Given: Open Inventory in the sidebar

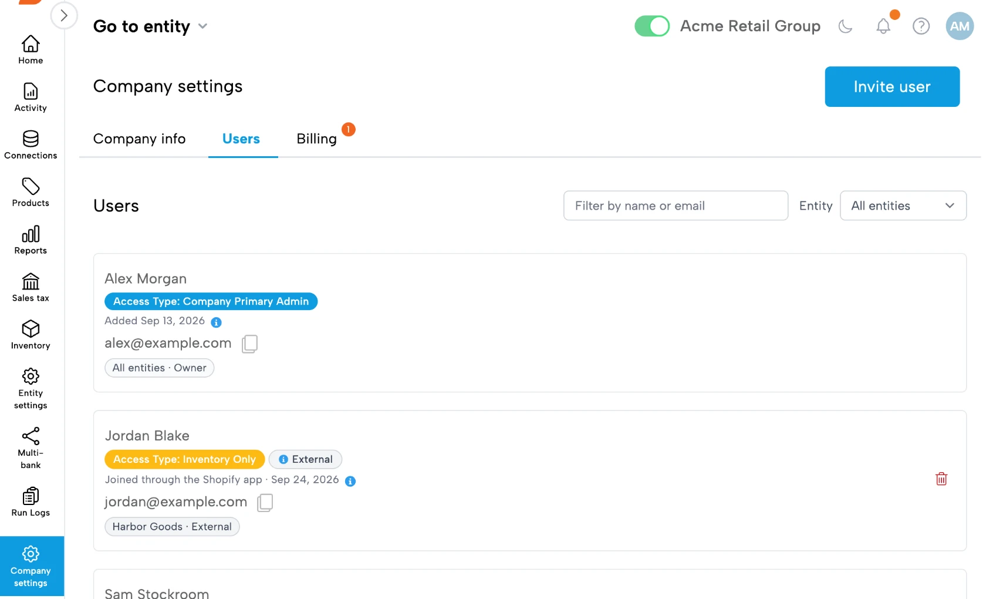Looking at the screenshot, I should [x=31, y=335].
